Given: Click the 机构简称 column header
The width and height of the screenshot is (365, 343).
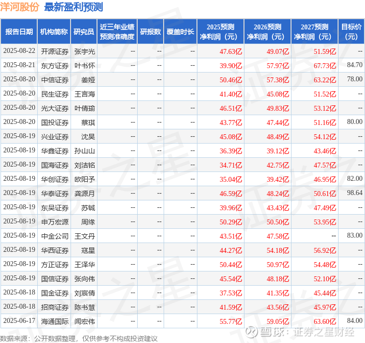Looking at the screenshot, I should 54,31.
